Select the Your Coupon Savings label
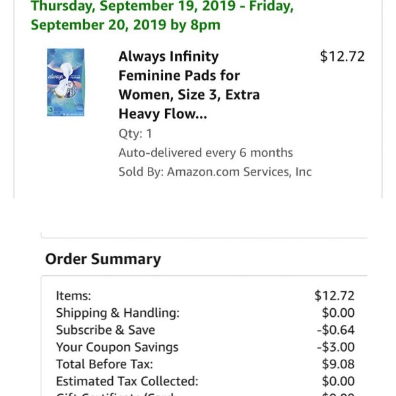Image resolution: width=396 pixels, height=396 pixels. pyautogui.click(x=117, y=347)
